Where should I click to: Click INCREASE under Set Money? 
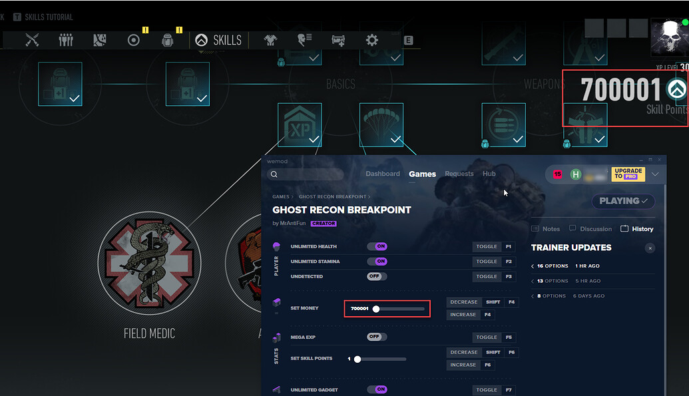[463, 314]
